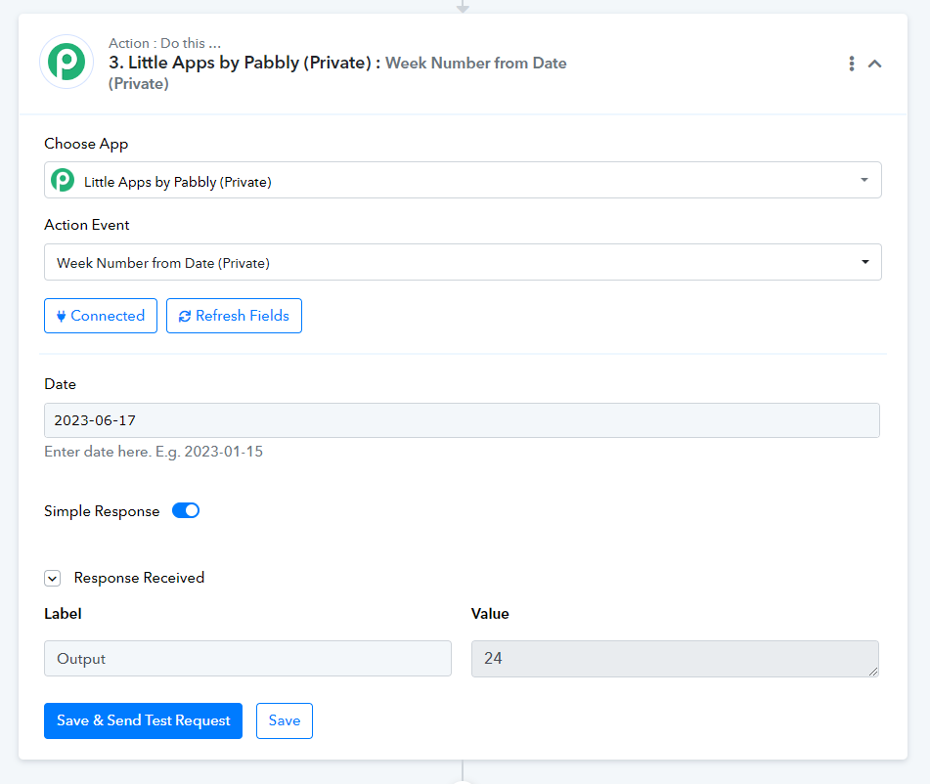930x784 pixels.
Task: Click the connector arrow above the step
Action: [463, 7]
